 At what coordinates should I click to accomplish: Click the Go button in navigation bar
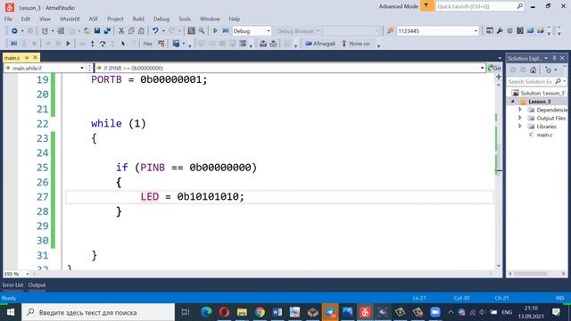pyautogui.click(x=494, y=68)
